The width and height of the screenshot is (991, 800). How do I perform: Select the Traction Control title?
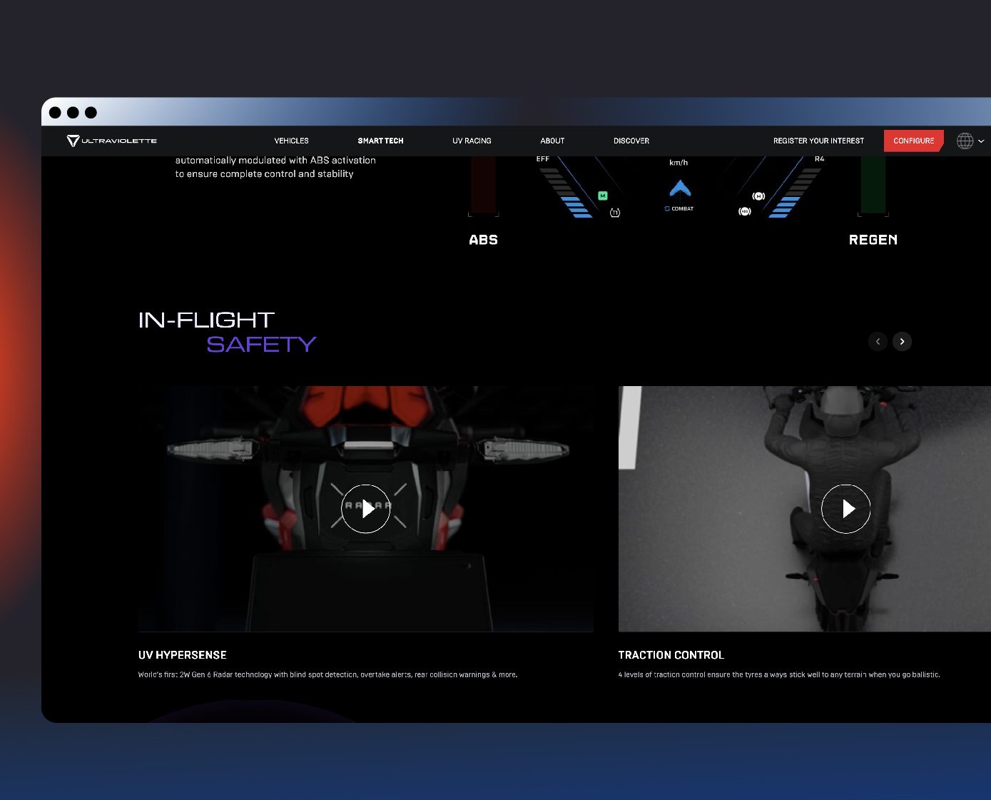[671, 655]
